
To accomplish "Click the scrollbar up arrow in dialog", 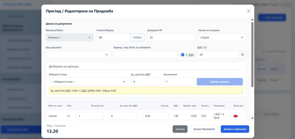I will (252, 20).
